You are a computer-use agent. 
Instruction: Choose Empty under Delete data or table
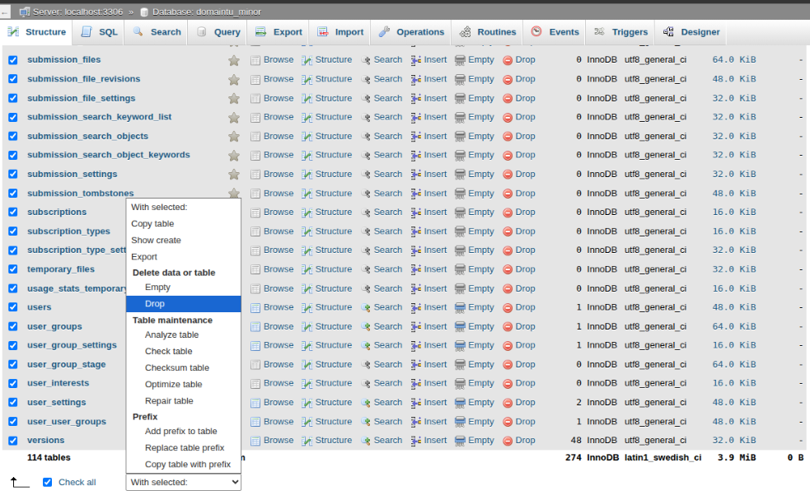pos(184,287)
